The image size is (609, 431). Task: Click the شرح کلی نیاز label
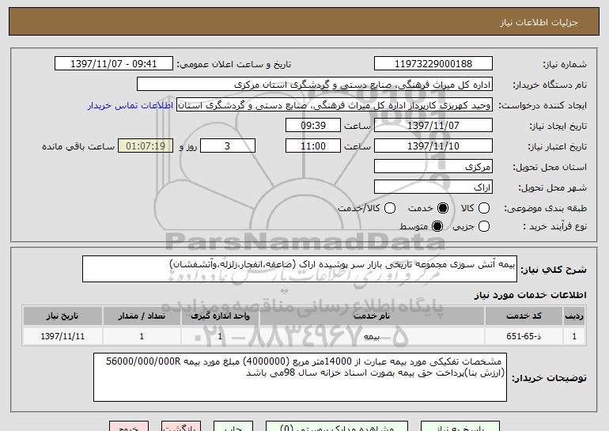[x=554, y=270]
